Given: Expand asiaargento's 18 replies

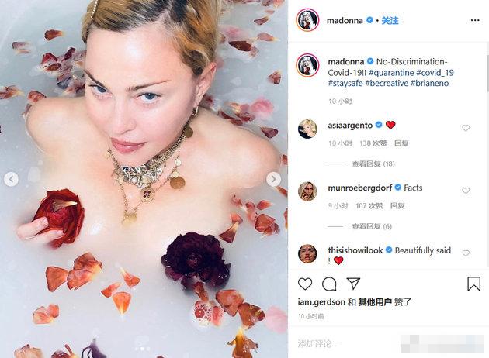Looking at the screenshot, I should [373, 164].
